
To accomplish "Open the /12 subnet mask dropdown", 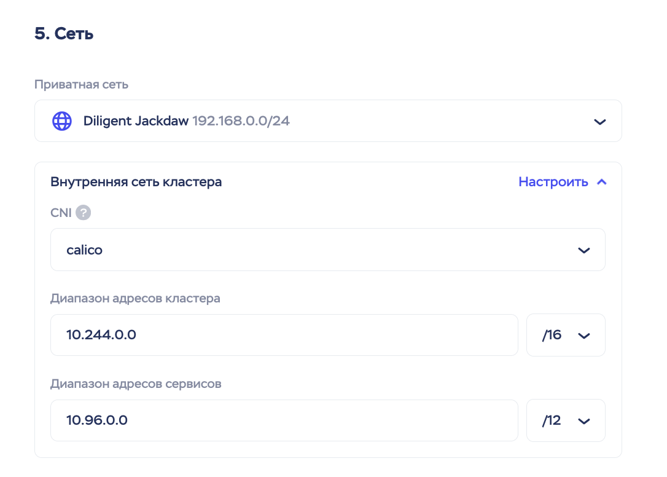I will (x=566, y=420).
